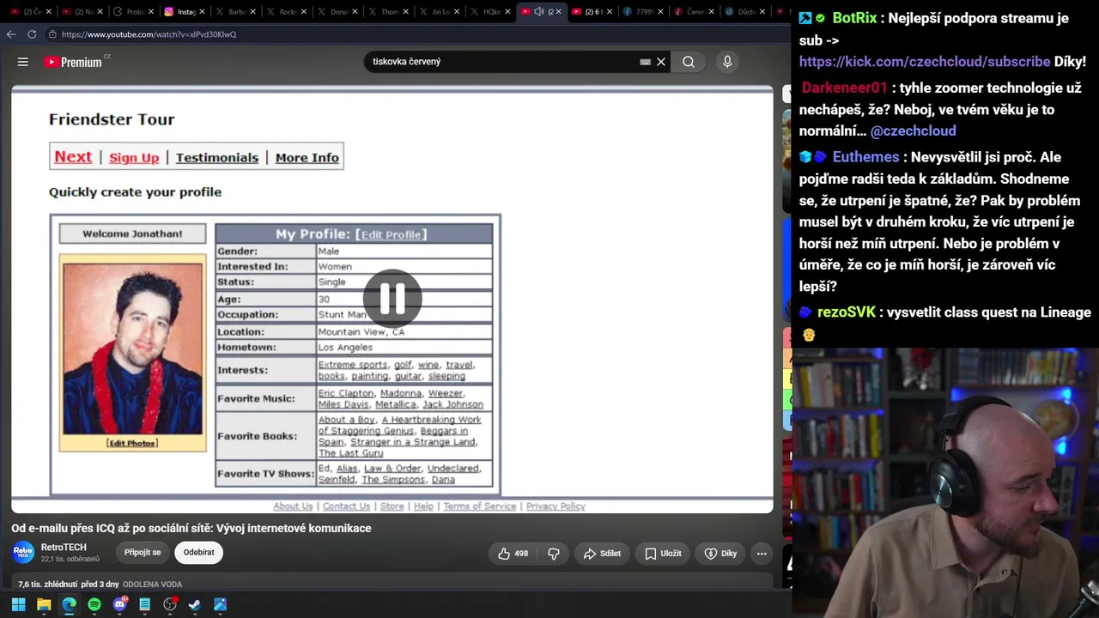Start voice search with microphone
1099x618 pixels.
click(x=727, y=62)
